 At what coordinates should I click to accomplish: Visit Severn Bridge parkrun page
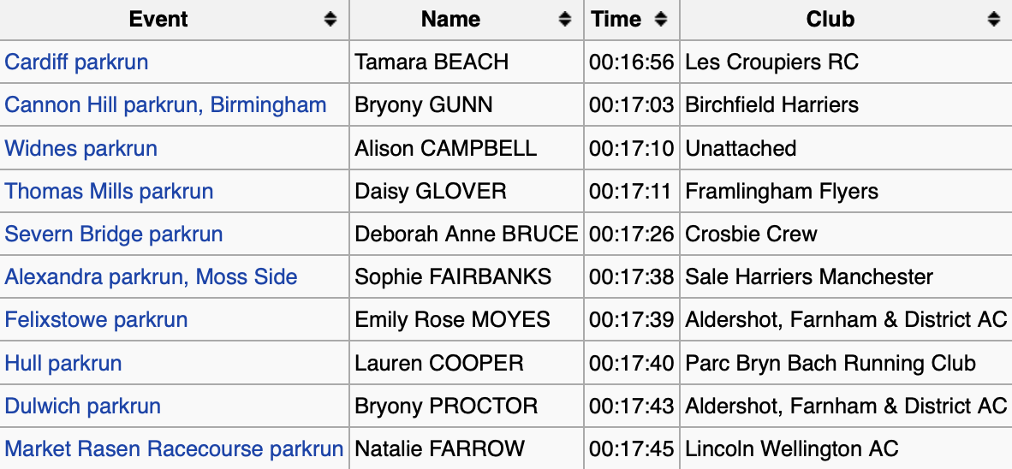click(114, 234)
